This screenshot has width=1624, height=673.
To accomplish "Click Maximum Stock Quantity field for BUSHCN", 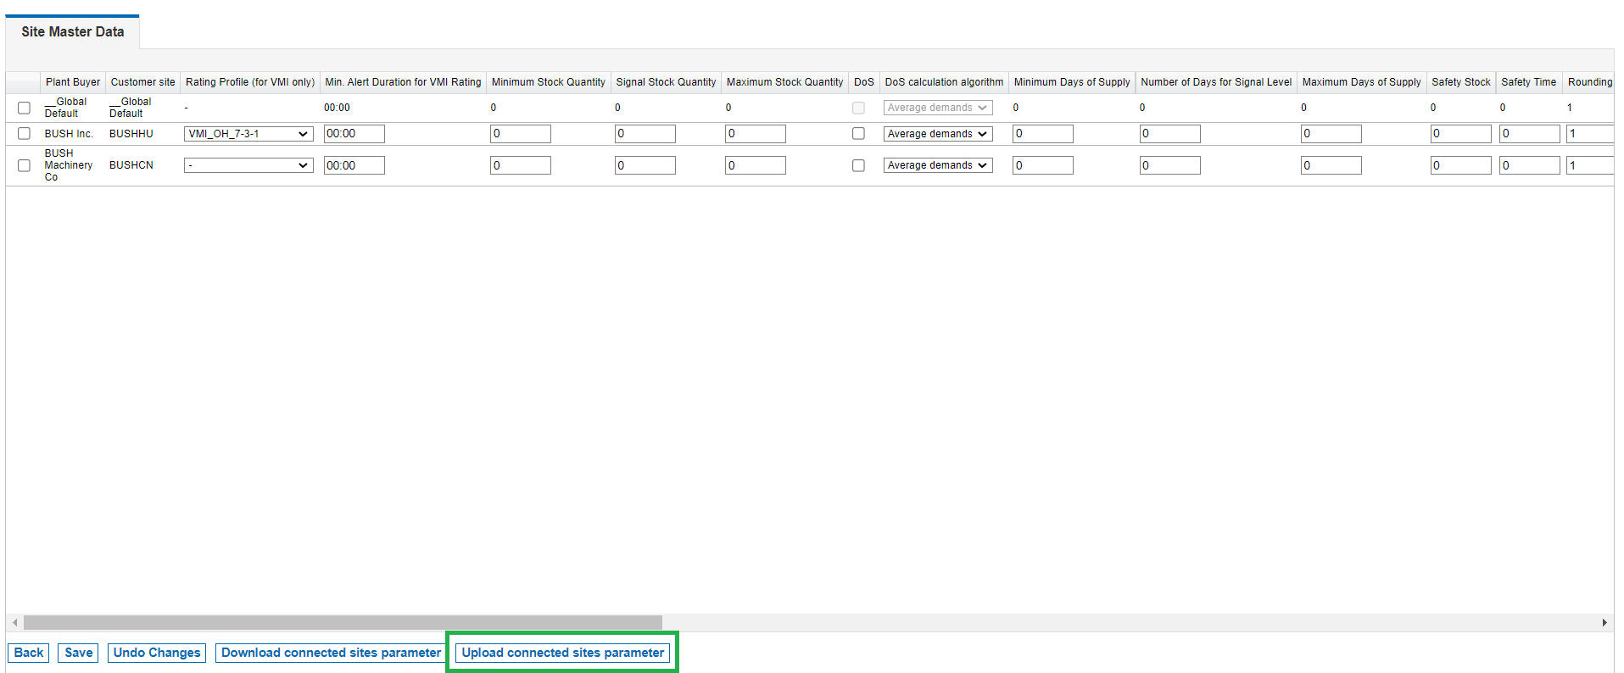I will (x=756, y=165).
